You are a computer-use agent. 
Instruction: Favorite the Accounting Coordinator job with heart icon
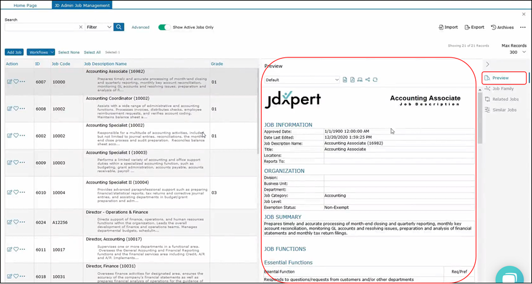pos(16,109)
